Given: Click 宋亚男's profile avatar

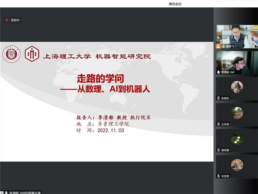Looking at the screenshot, I should click(237, 165).
